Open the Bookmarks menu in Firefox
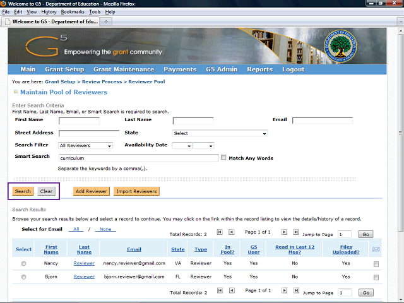 pyautogui.click(x=72, y=12)
